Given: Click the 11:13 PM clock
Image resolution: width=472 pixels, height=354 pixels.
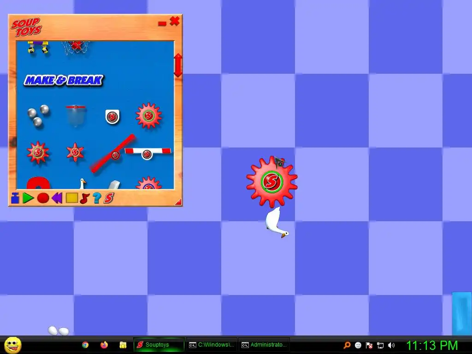Looking at the screenshot, I should [x=432, y=345].
